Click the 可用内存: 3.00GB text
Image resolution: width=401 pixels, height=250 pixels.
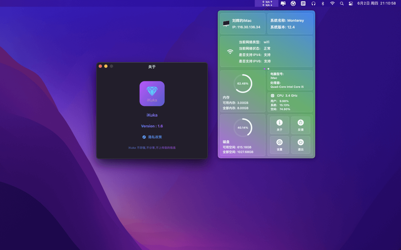click(236, 103)
